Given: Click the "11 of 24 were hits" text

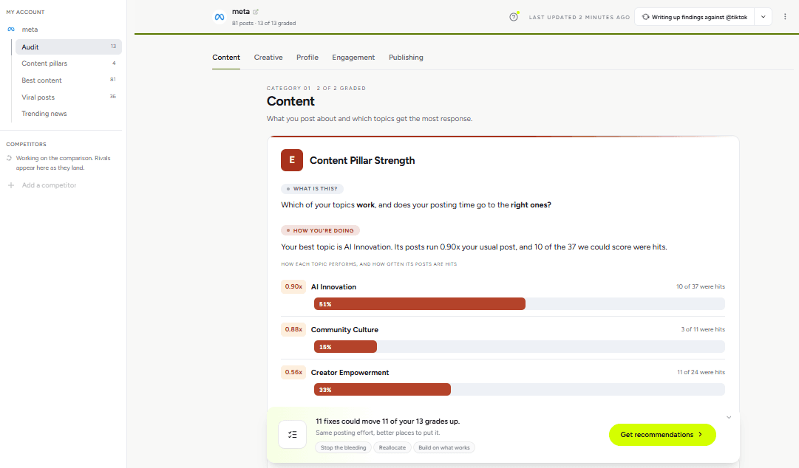Looking at the screenshot, I should pyautogui.click(x=701, y=372).
